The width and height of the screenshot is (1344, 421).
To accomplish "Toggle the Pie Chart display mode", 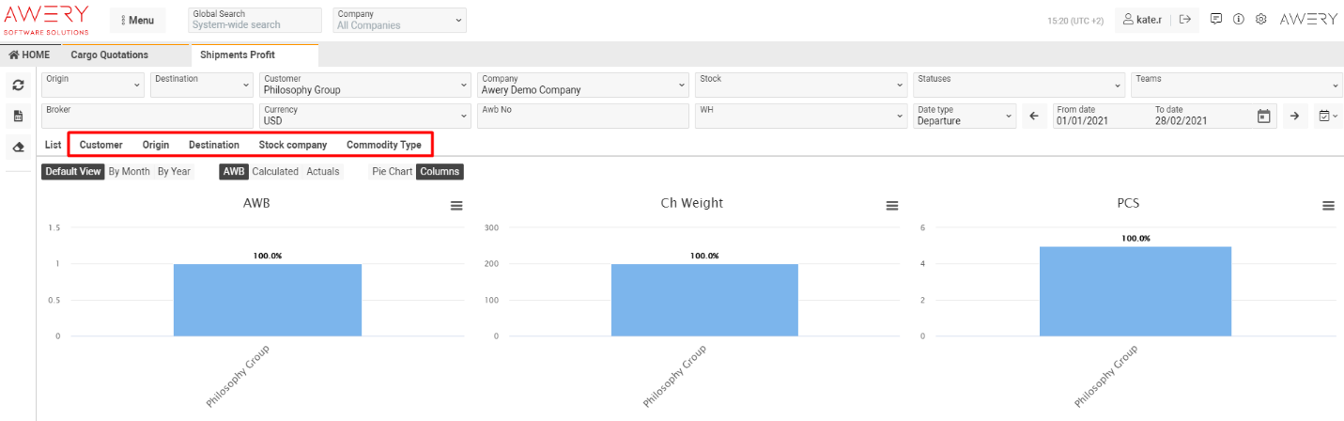I will 392,172.
